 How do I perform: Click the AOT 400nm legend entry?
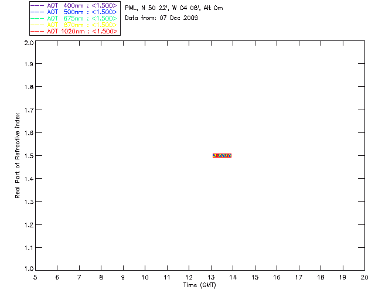74,5
